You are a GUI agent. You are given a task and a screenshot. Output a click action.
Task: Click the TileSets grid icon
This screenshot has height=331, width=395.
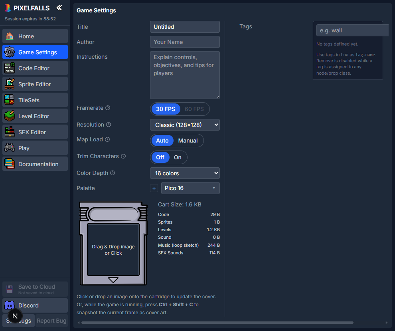[10, 100]
